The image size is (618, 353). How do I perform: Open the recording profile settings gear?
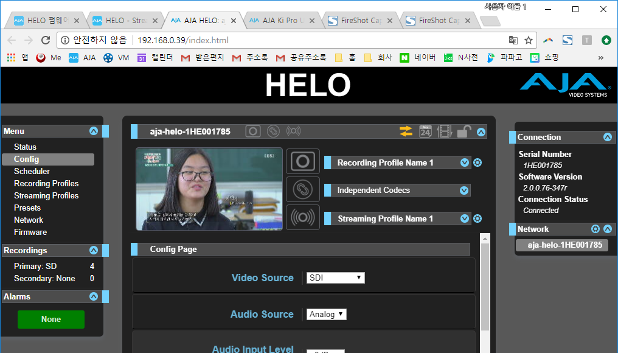point(477,163)
